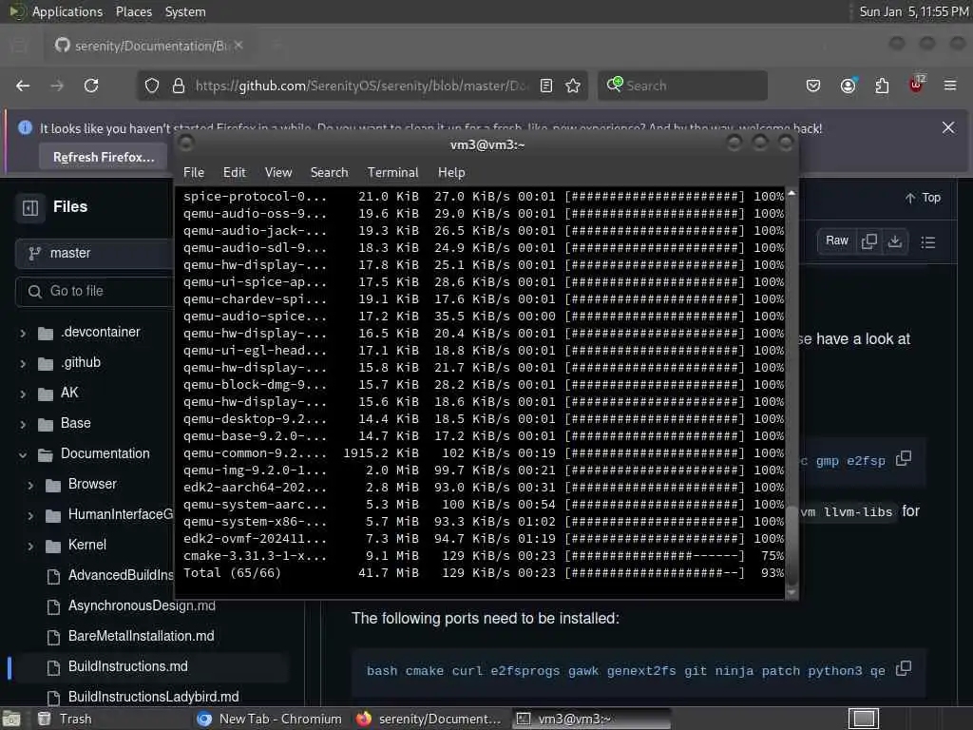Screen dimensions: 973x730
Task: Click show desktop icon in bottom panel
Action: (x=11, y=719)
